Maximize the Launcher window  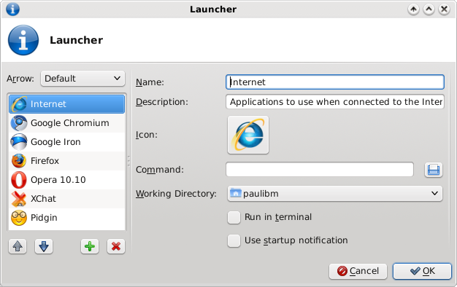429,9
